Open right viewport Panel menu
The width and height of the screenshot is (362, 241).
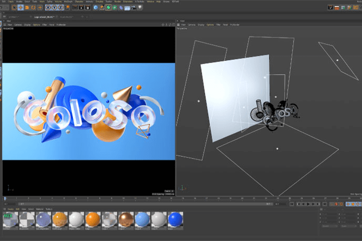(225, 25)
